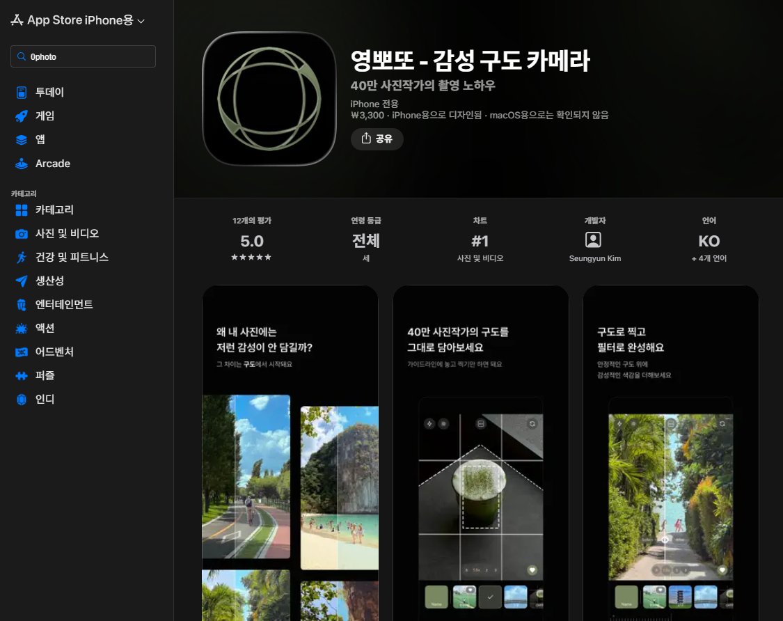The width and height of the screenshot is (783, 621).
Task: Open the 게임 section
Action: coord(45,116)
